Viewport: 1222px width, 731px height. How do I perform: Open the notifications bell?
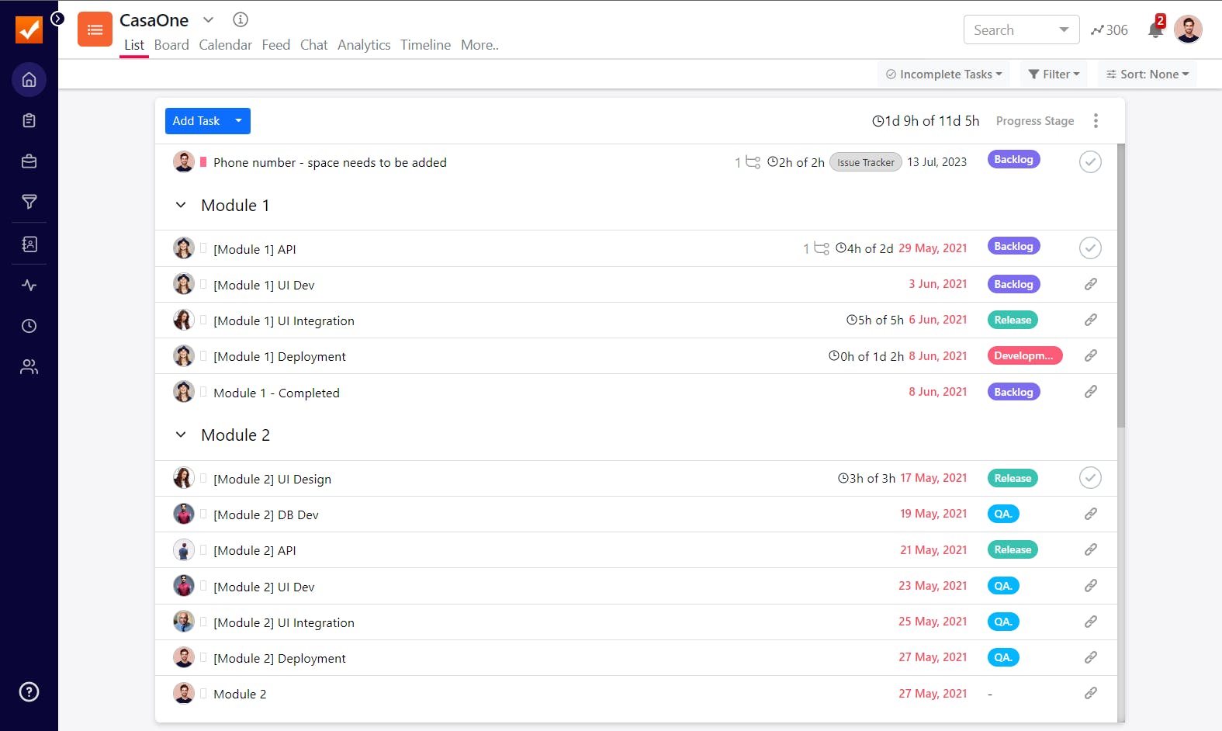pyautogui.click(x=1156, y=29)
